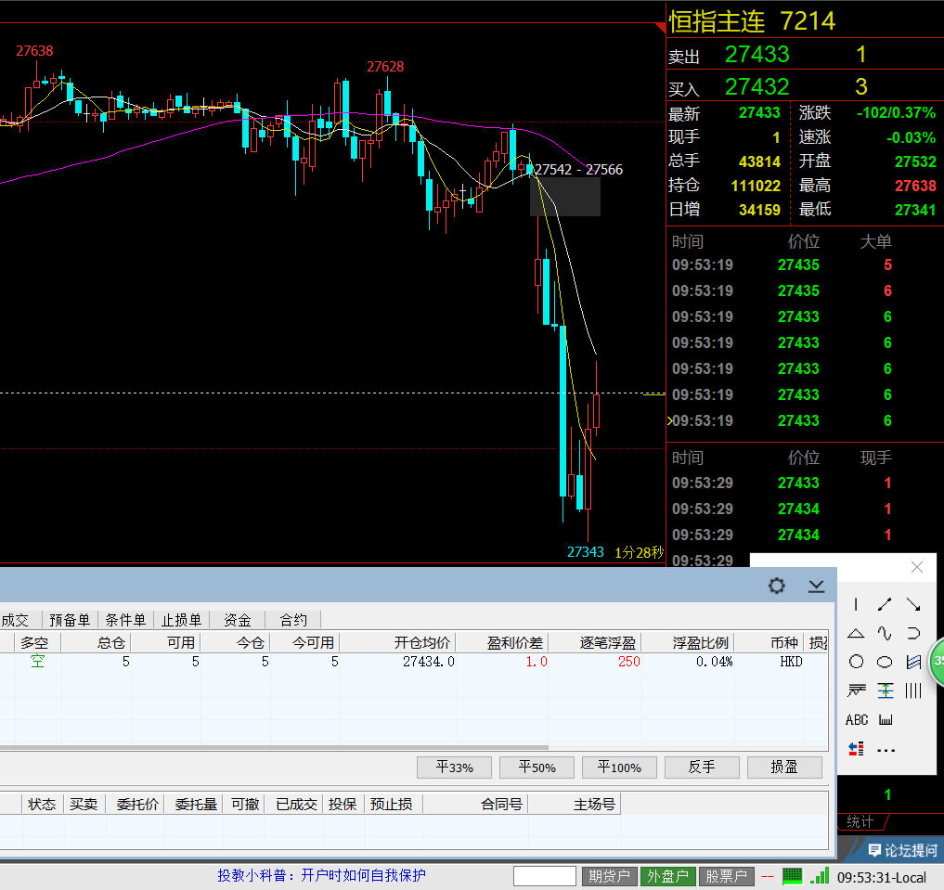
Task: Click the green network monitor icon
Action: point(793,875)
